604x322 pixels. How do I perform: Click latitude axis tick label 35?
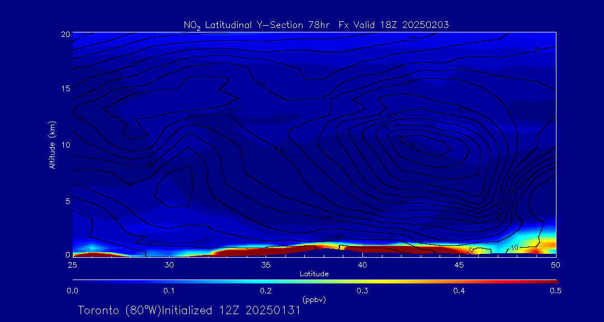click(266, 264)
